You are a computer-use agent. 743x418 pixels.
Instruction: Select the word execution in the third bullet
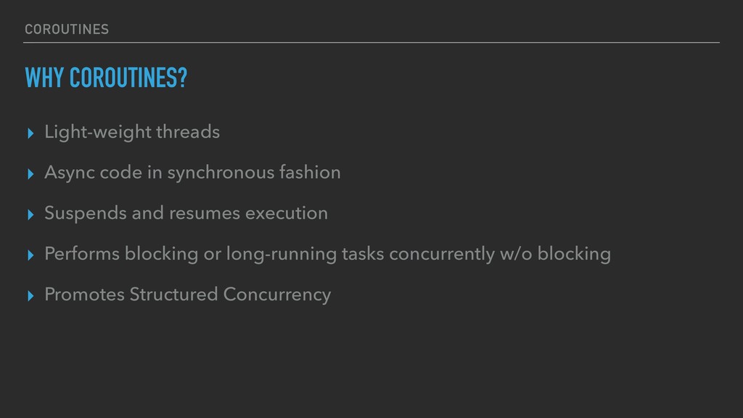(287, 214)
